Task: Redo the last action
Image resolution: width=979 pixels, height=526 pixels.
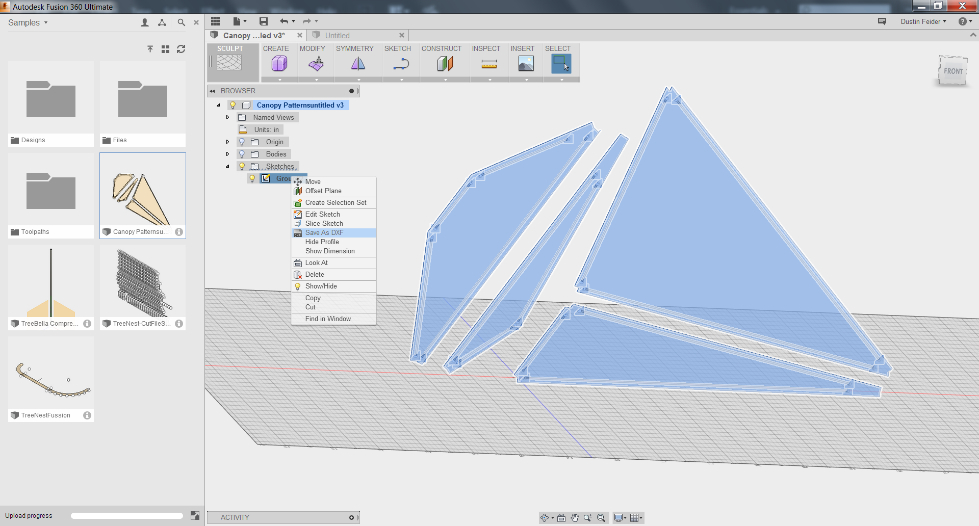Action: [306, 21]
